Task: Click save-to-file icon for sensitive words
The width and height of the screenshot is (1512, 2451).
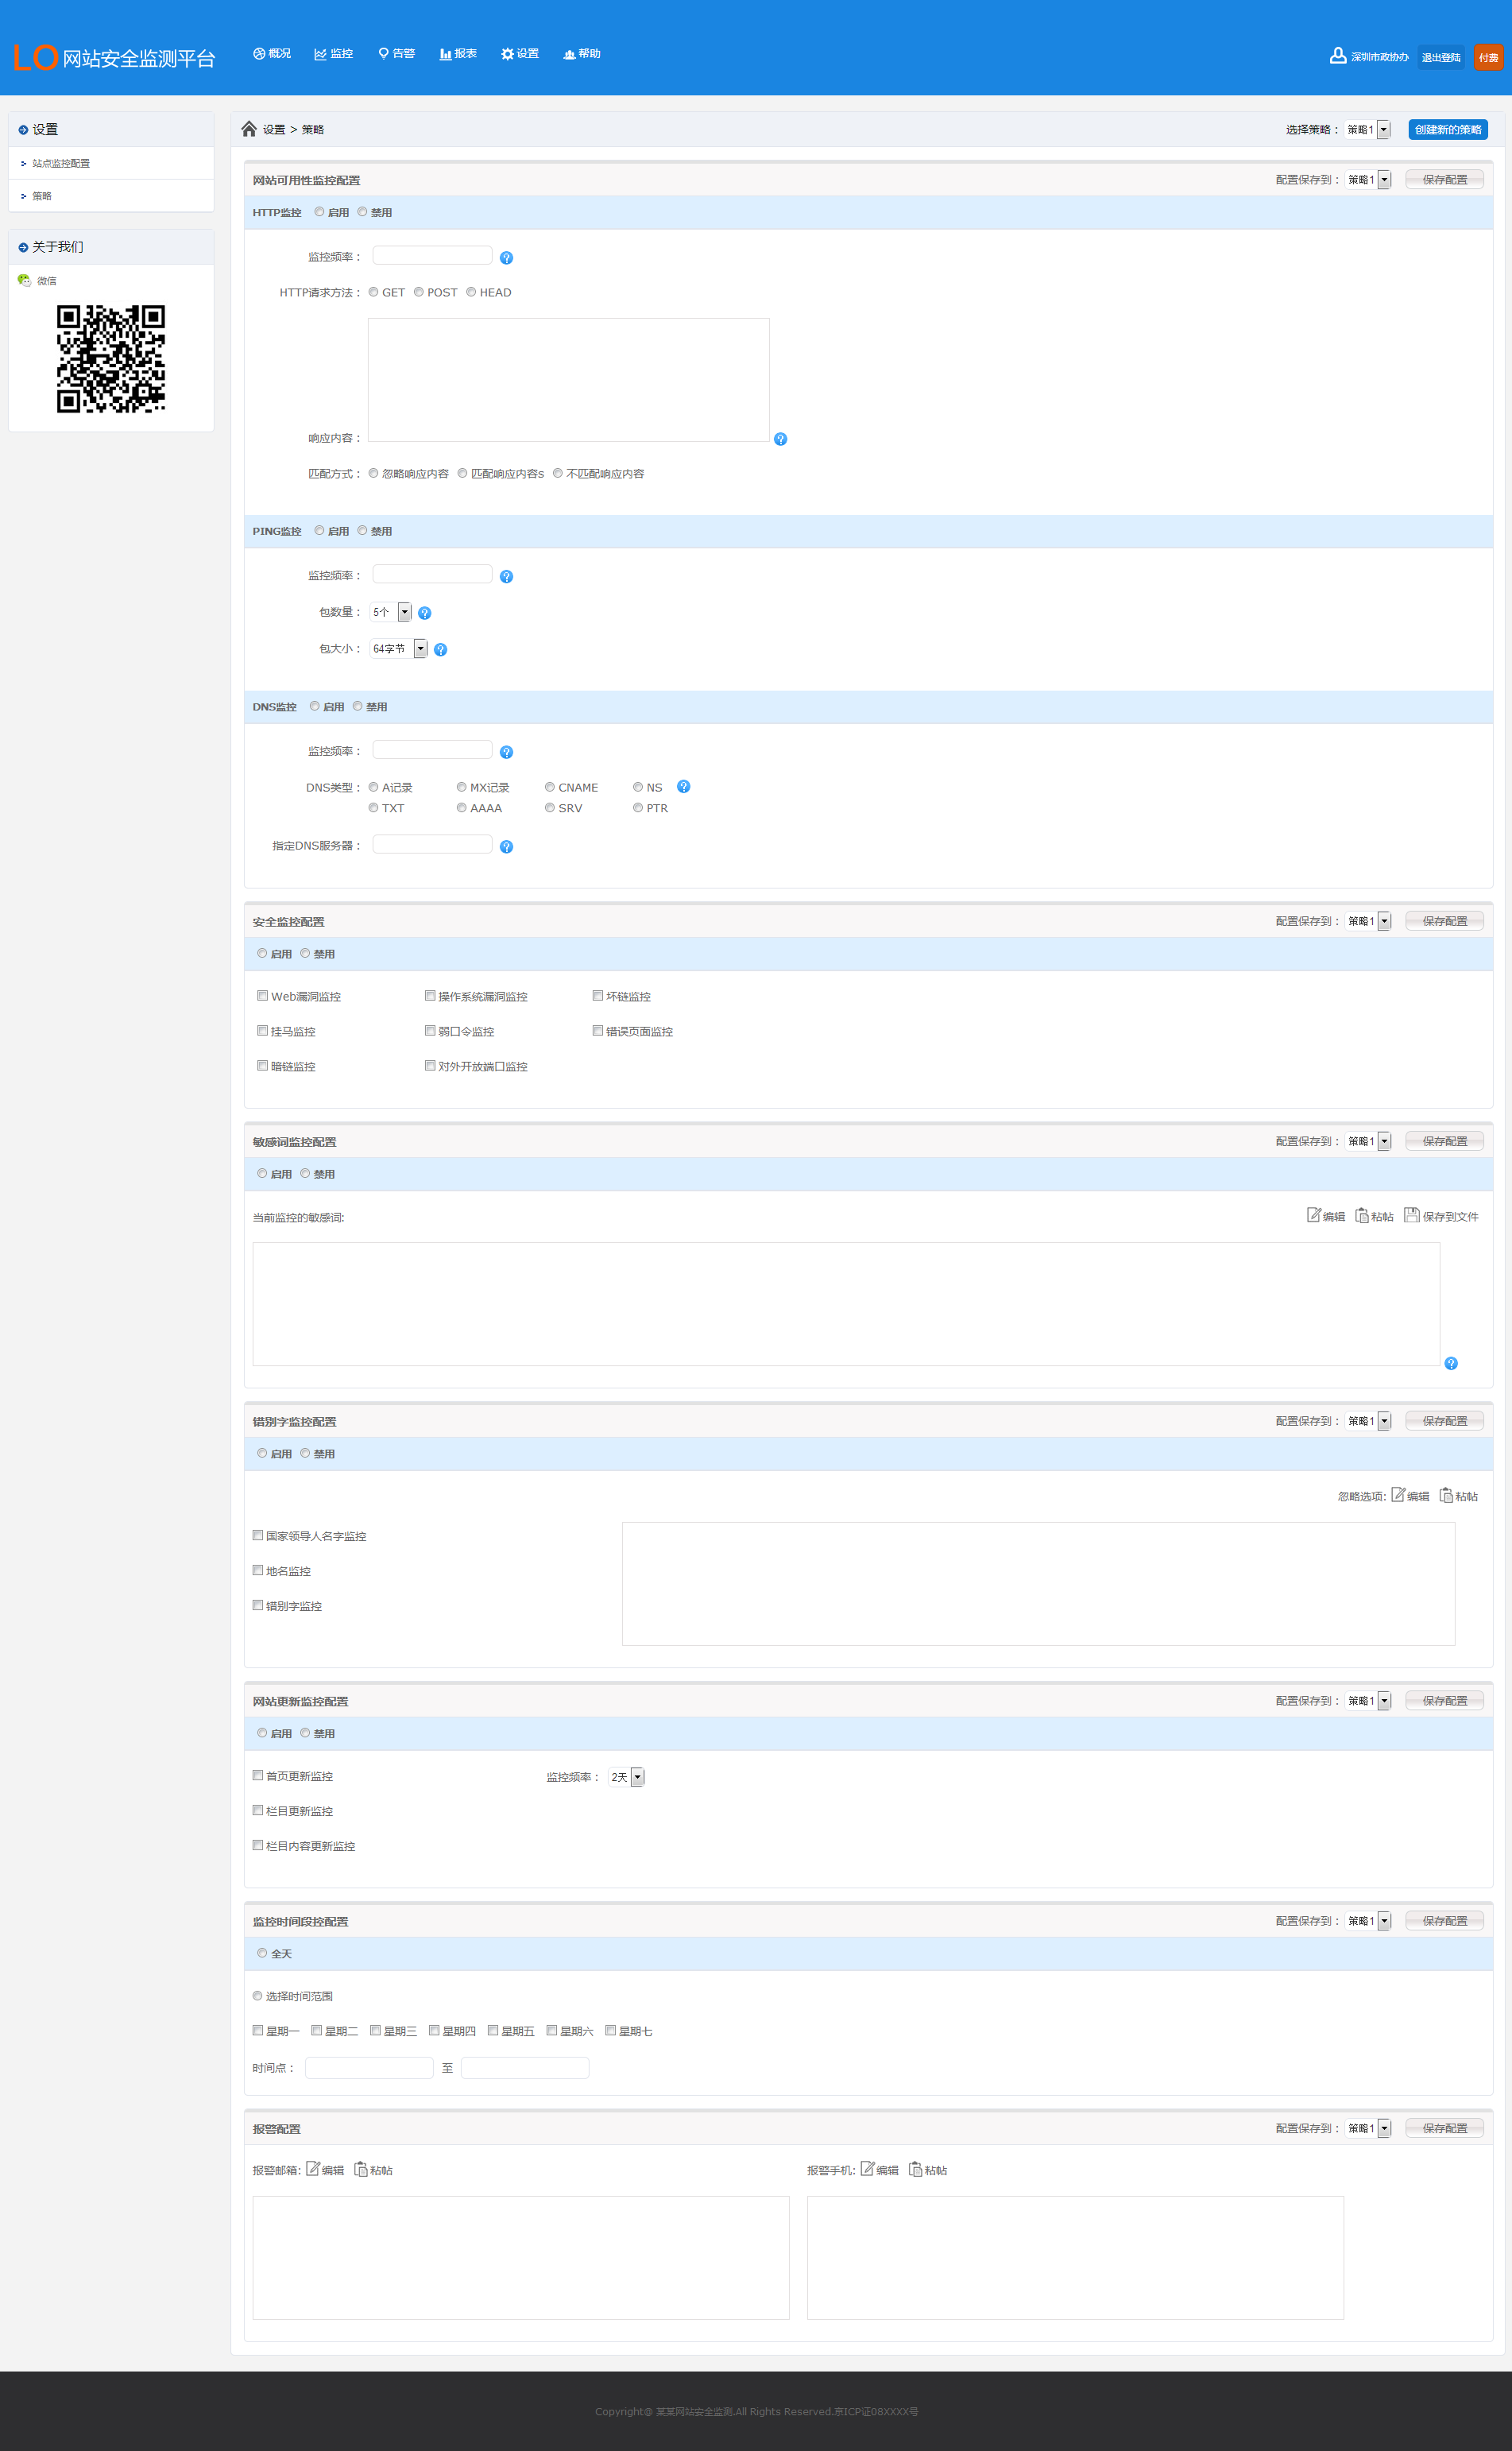Action: pos(1411,1215)
